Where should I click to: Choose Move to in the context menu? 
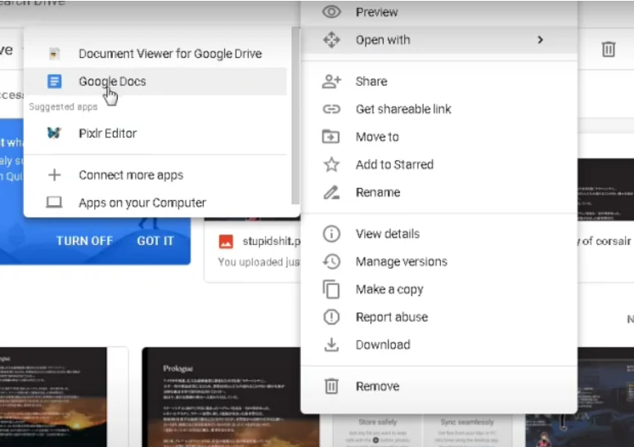point(377,136)
